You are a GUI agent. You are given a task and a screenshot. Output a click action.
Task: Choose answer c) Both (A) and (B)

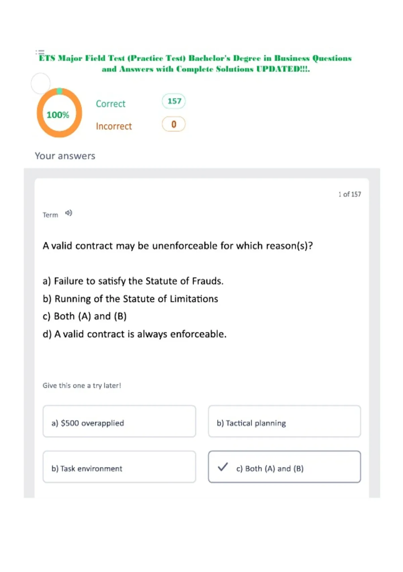[x=284, y=467]
